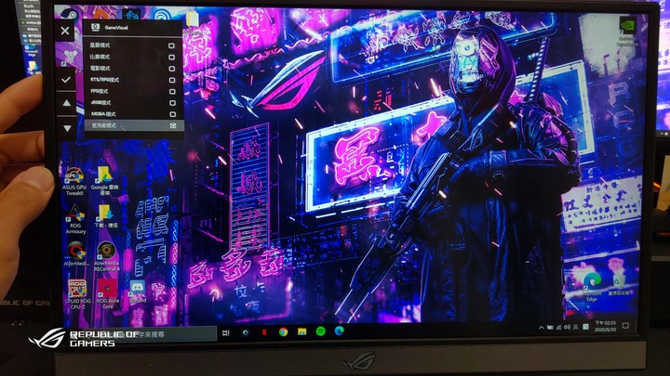Launch the ROG Armoury desktop icon
The image size is (670, 376).
point(75,219)
